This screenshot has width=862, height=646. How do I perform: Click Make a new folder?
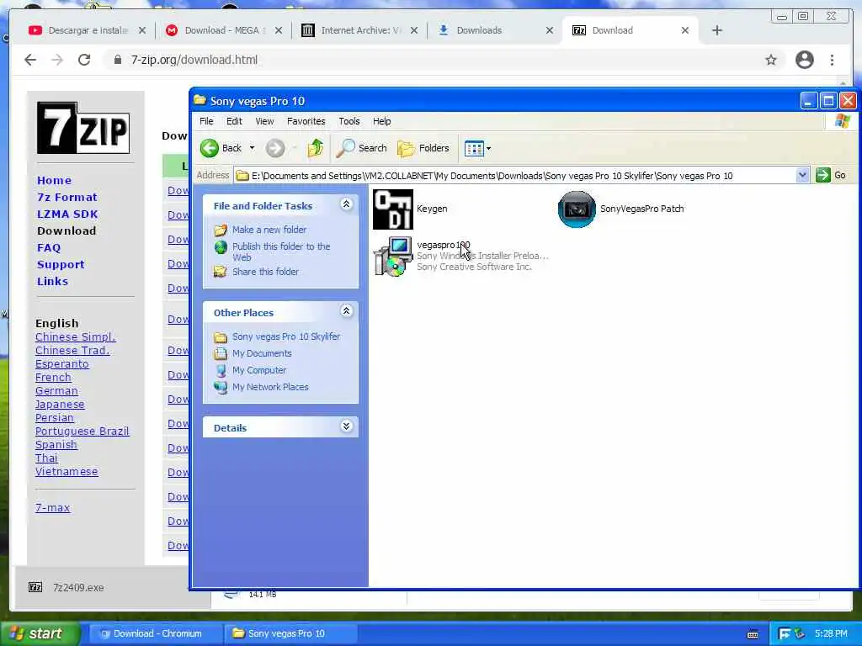click(269, 230)
